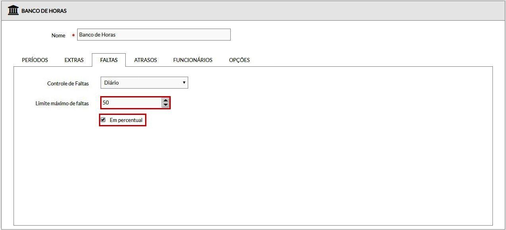
Task: Click the Limite máximo de faltas label
Action: coord(62,103)
